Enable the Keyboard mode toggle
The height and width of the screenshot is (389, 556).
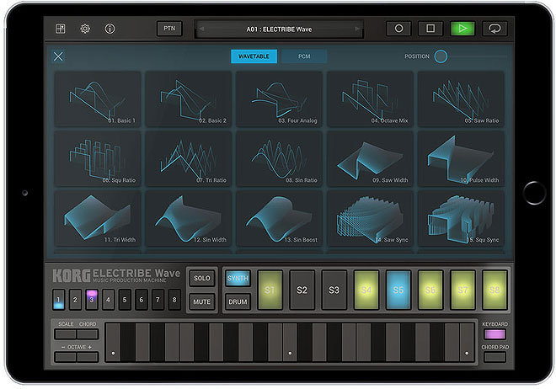pos(495,334)
